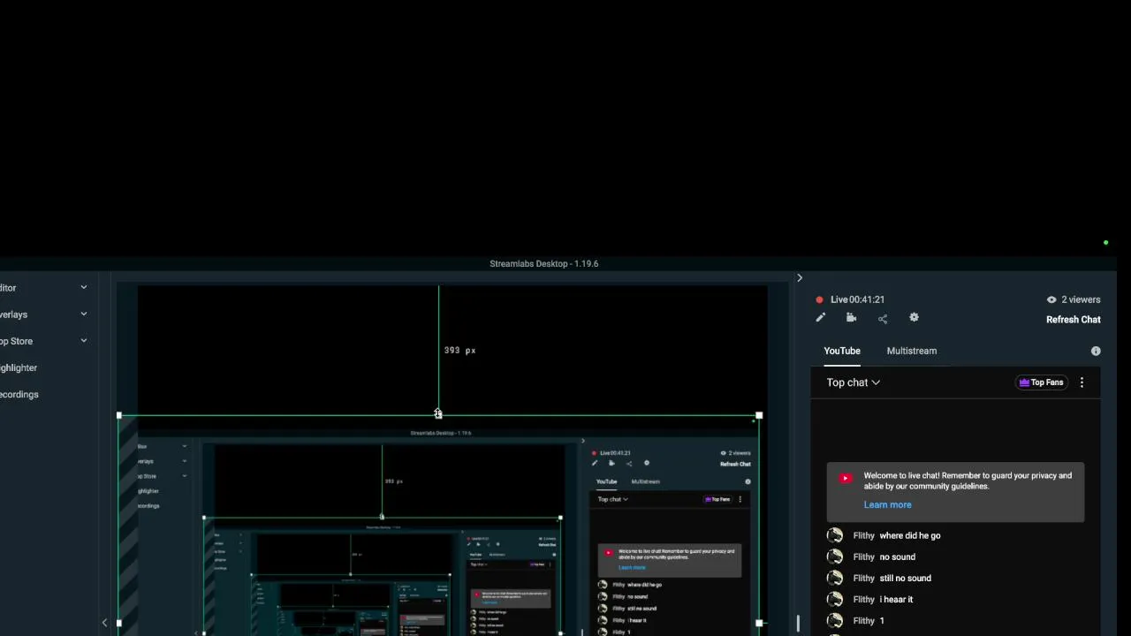This screenshot has width=1131, height=636.
Task: Click the 'i heaar it' chat message
Action: click(x=896, y=599)
